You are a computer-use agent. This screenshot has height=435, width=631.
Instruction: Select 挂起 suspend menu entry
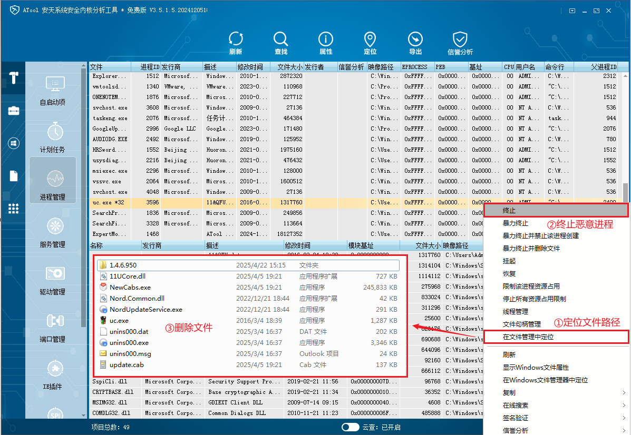click(x=509, y=261)
